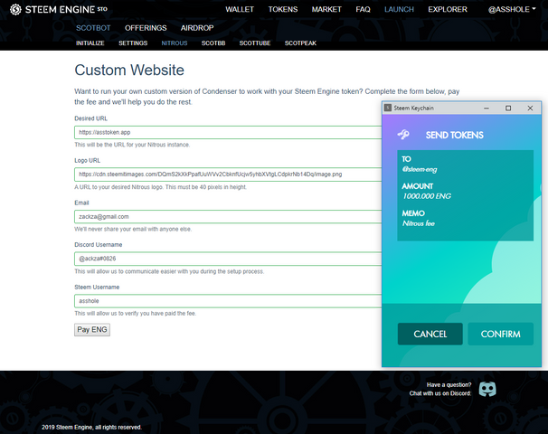
Task: Confirm the token transfer in Keychain
Action: tap(500, 334)
